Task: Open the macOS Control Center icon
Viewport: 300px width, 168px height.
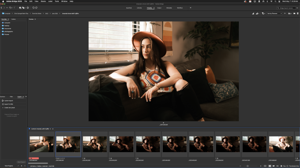Action: click(279, 1)
